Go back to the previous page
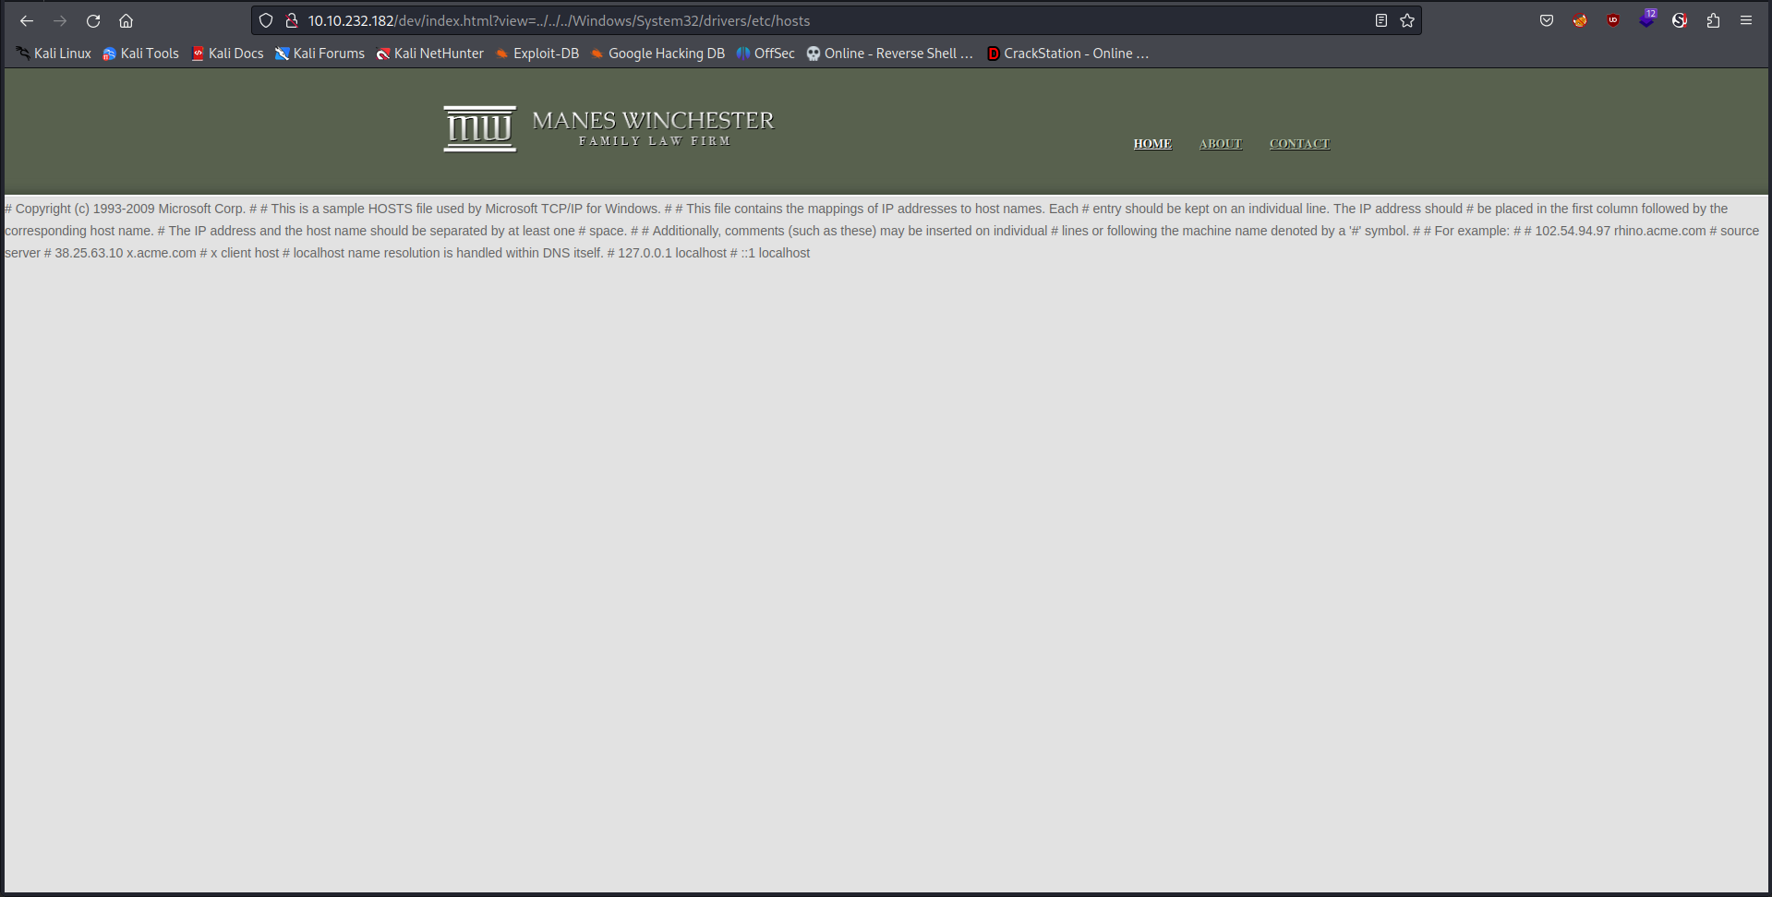 pos(27,20)
